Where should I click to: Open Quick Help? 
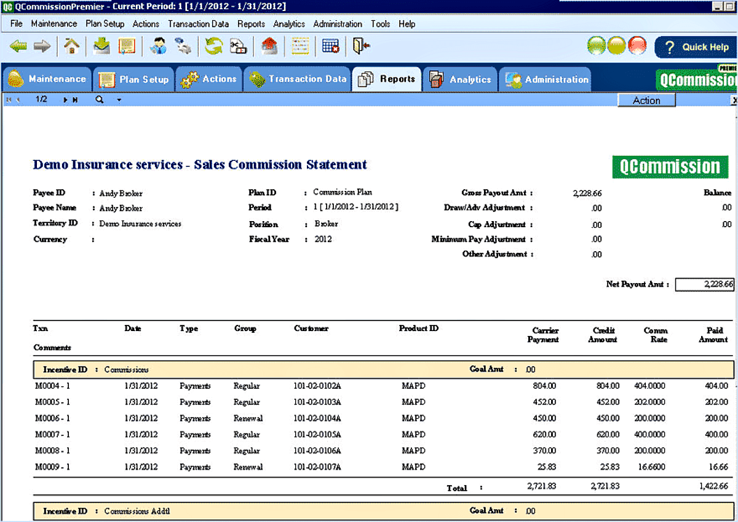(x=696, y=47)
